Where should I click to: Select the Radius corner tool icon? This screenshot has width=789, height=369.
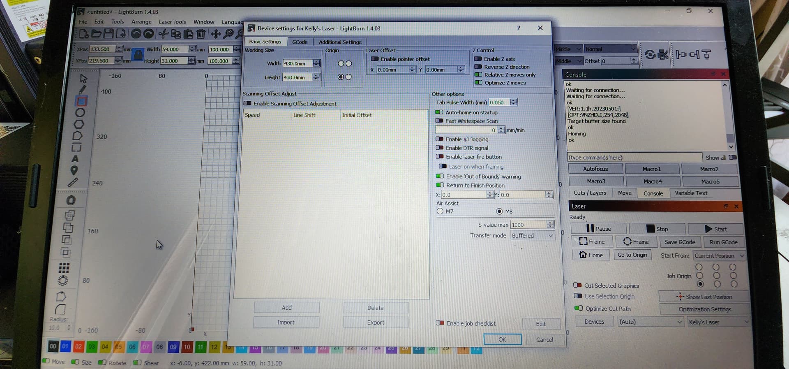pos(60,309)
